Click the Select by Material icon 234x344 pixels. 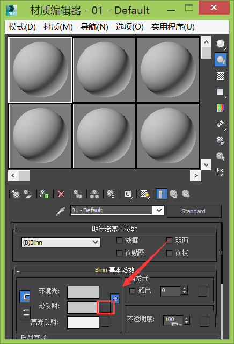(221, 156)
